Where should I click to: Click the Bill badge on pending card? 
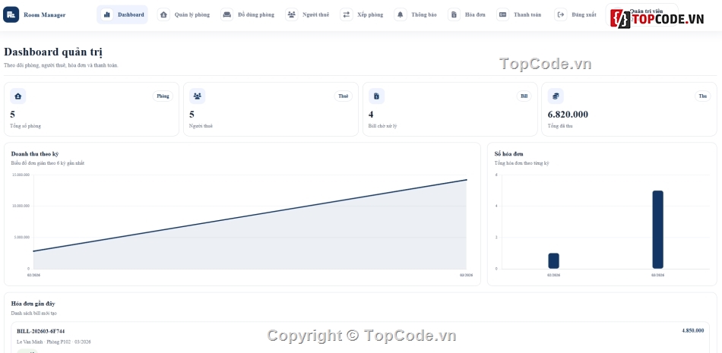pyautogui.click(x=524, y=96)
